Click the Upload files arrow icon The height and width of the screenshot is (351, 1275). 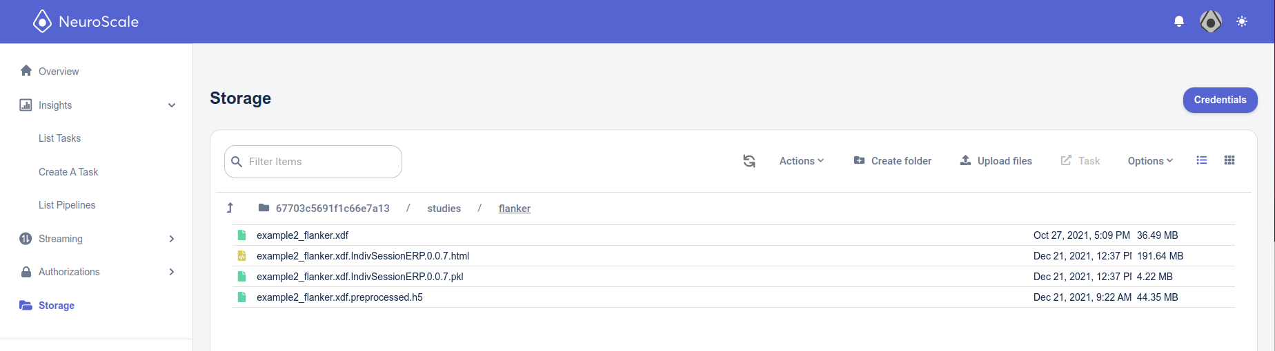click(966, 160)
